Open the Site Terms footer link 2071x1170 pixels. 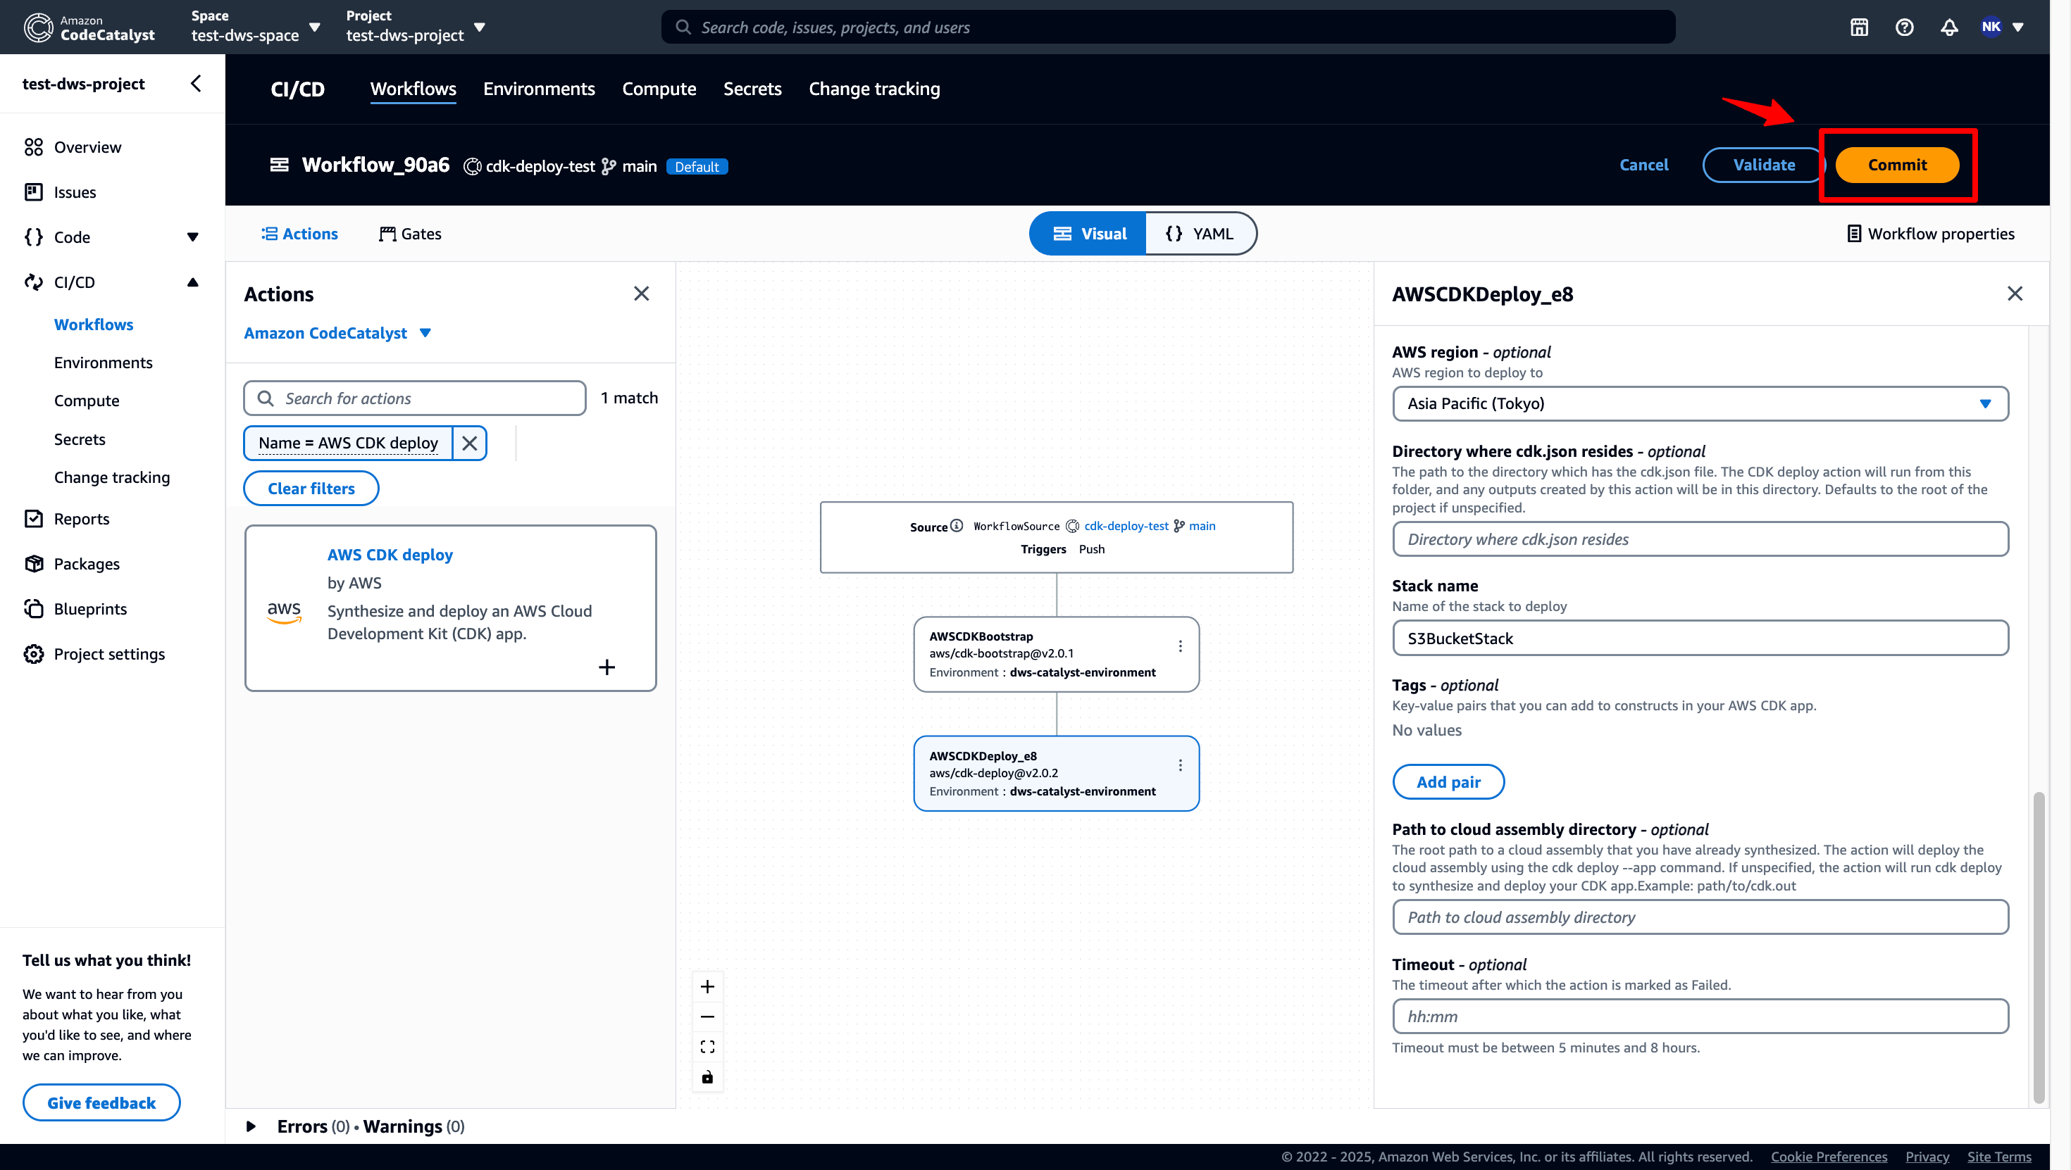click(1998, 1157)
